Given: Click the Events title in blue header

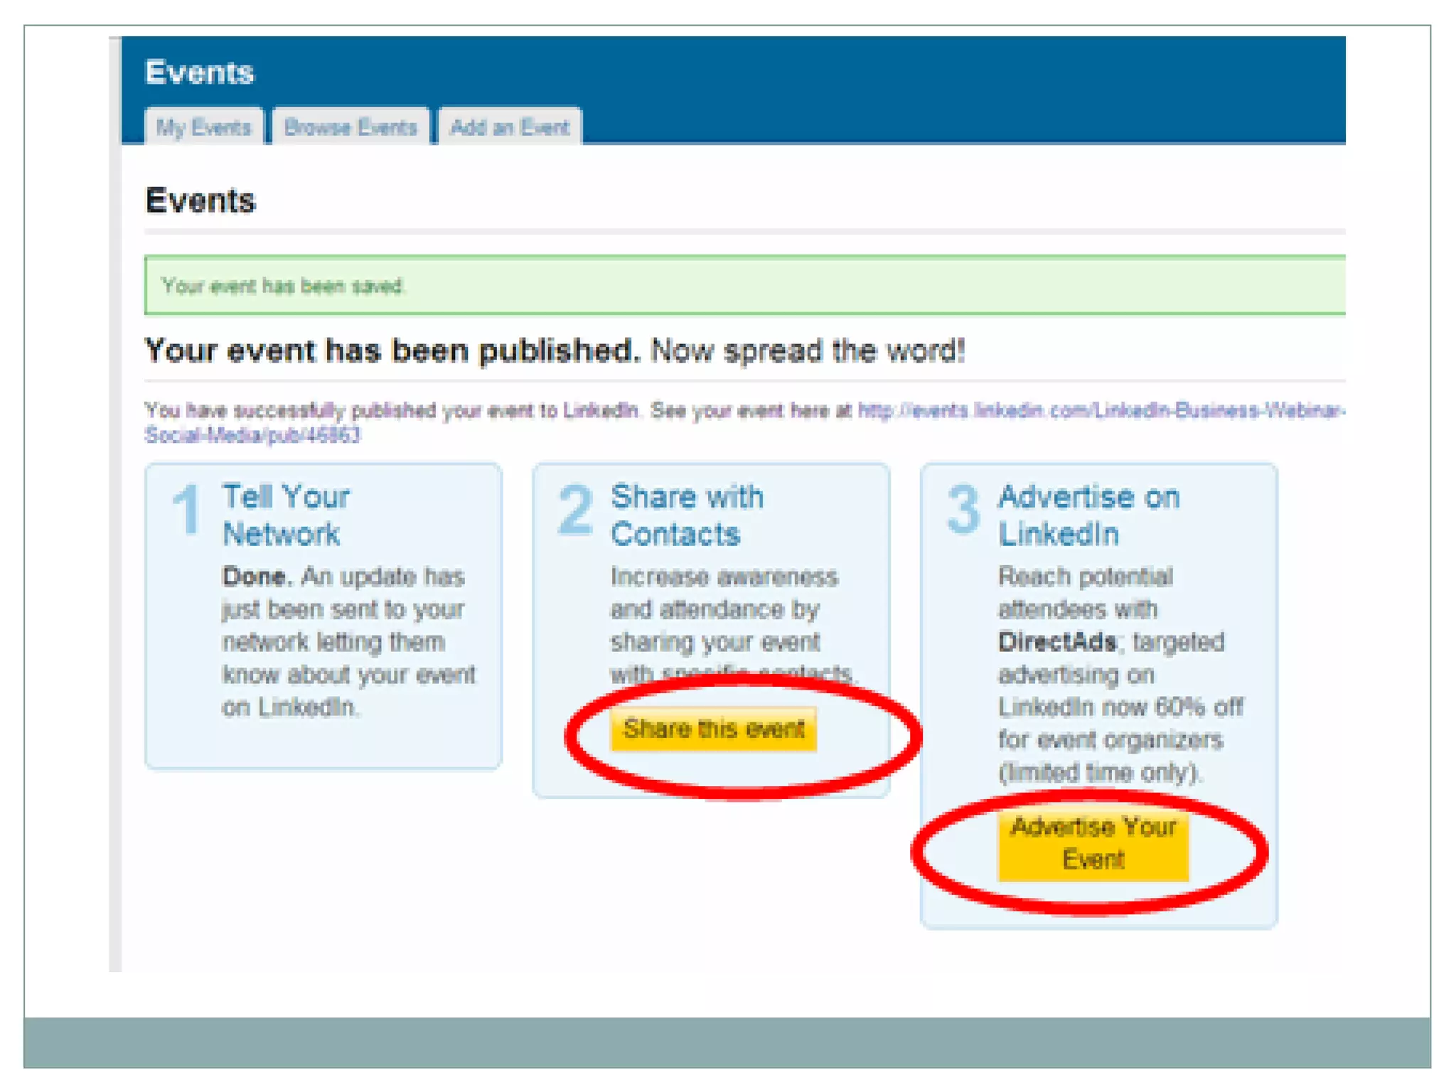Looking at the screenshot, I should [x=199, y=73].
